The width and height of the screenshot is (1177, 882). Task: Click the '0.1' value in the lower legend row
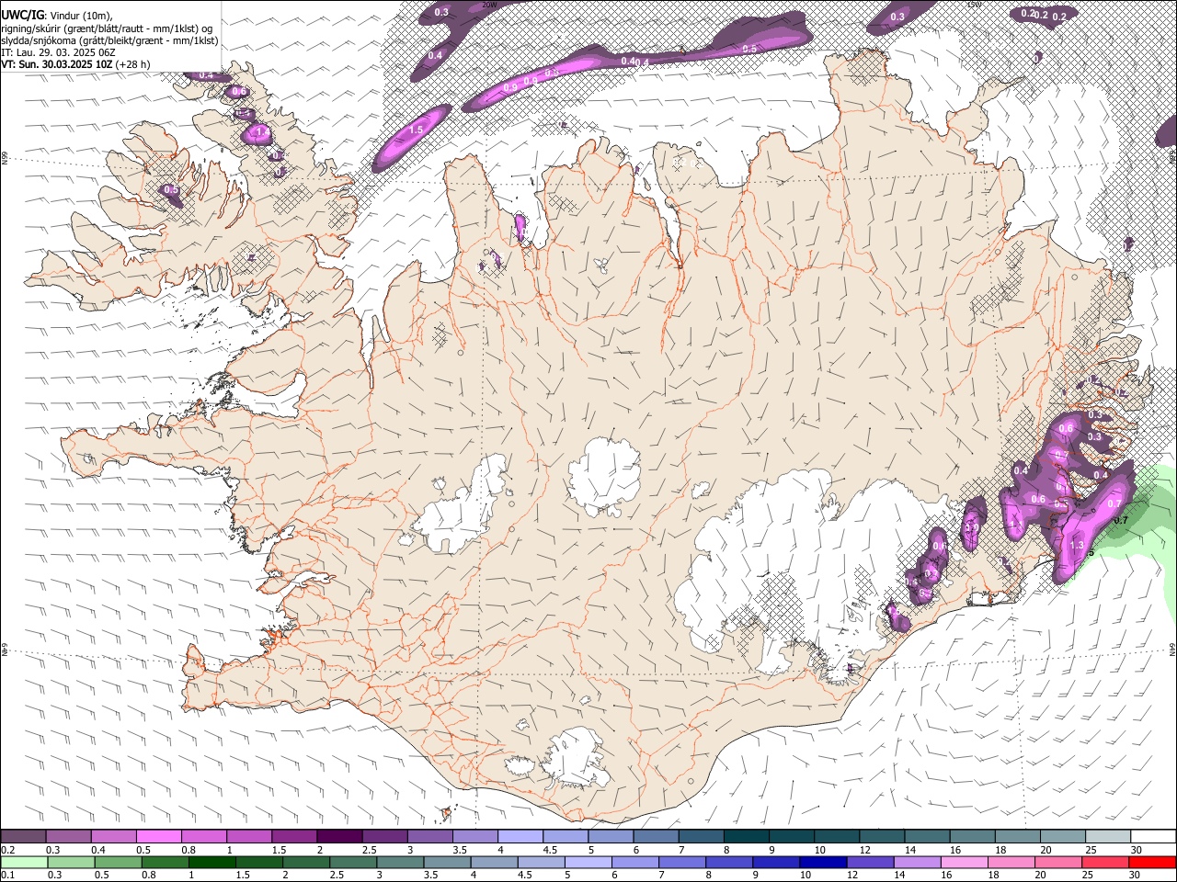pos(8,876)
